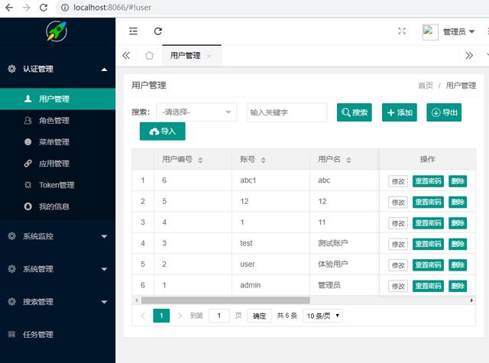The width and height of the screenshot is (489, 363).
Task: Click the 导出 button
Action: click(x=444, y=112)
